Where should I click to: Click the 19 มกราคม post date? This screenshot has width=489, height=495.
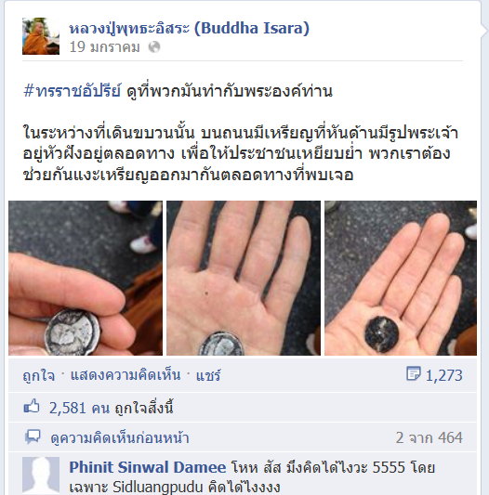pos(104,47)
